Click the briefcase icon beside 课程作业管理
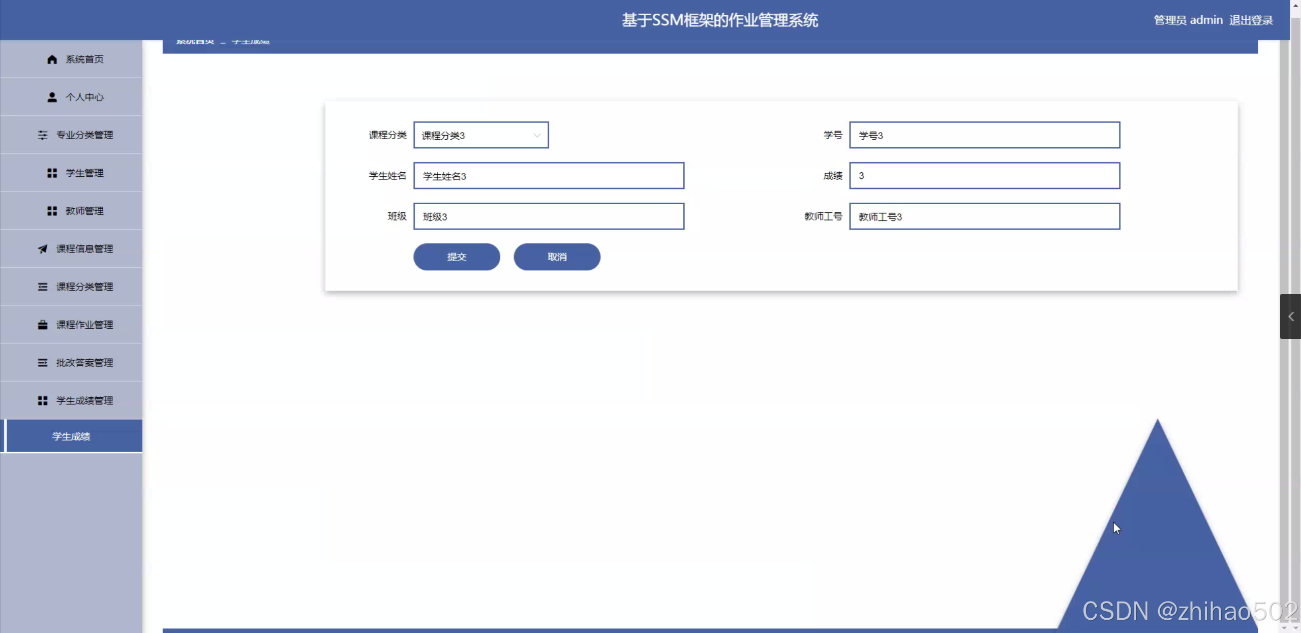Viewport: 1301px width, 633px height. (x=43, y=325)
